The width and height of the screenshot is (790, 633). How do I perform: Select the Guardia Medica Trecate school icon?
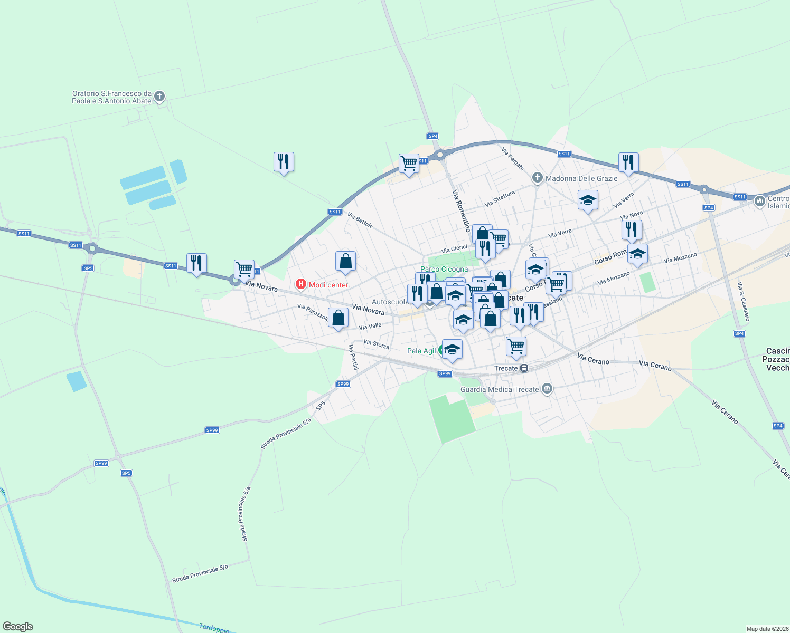[x=547, y=388]
